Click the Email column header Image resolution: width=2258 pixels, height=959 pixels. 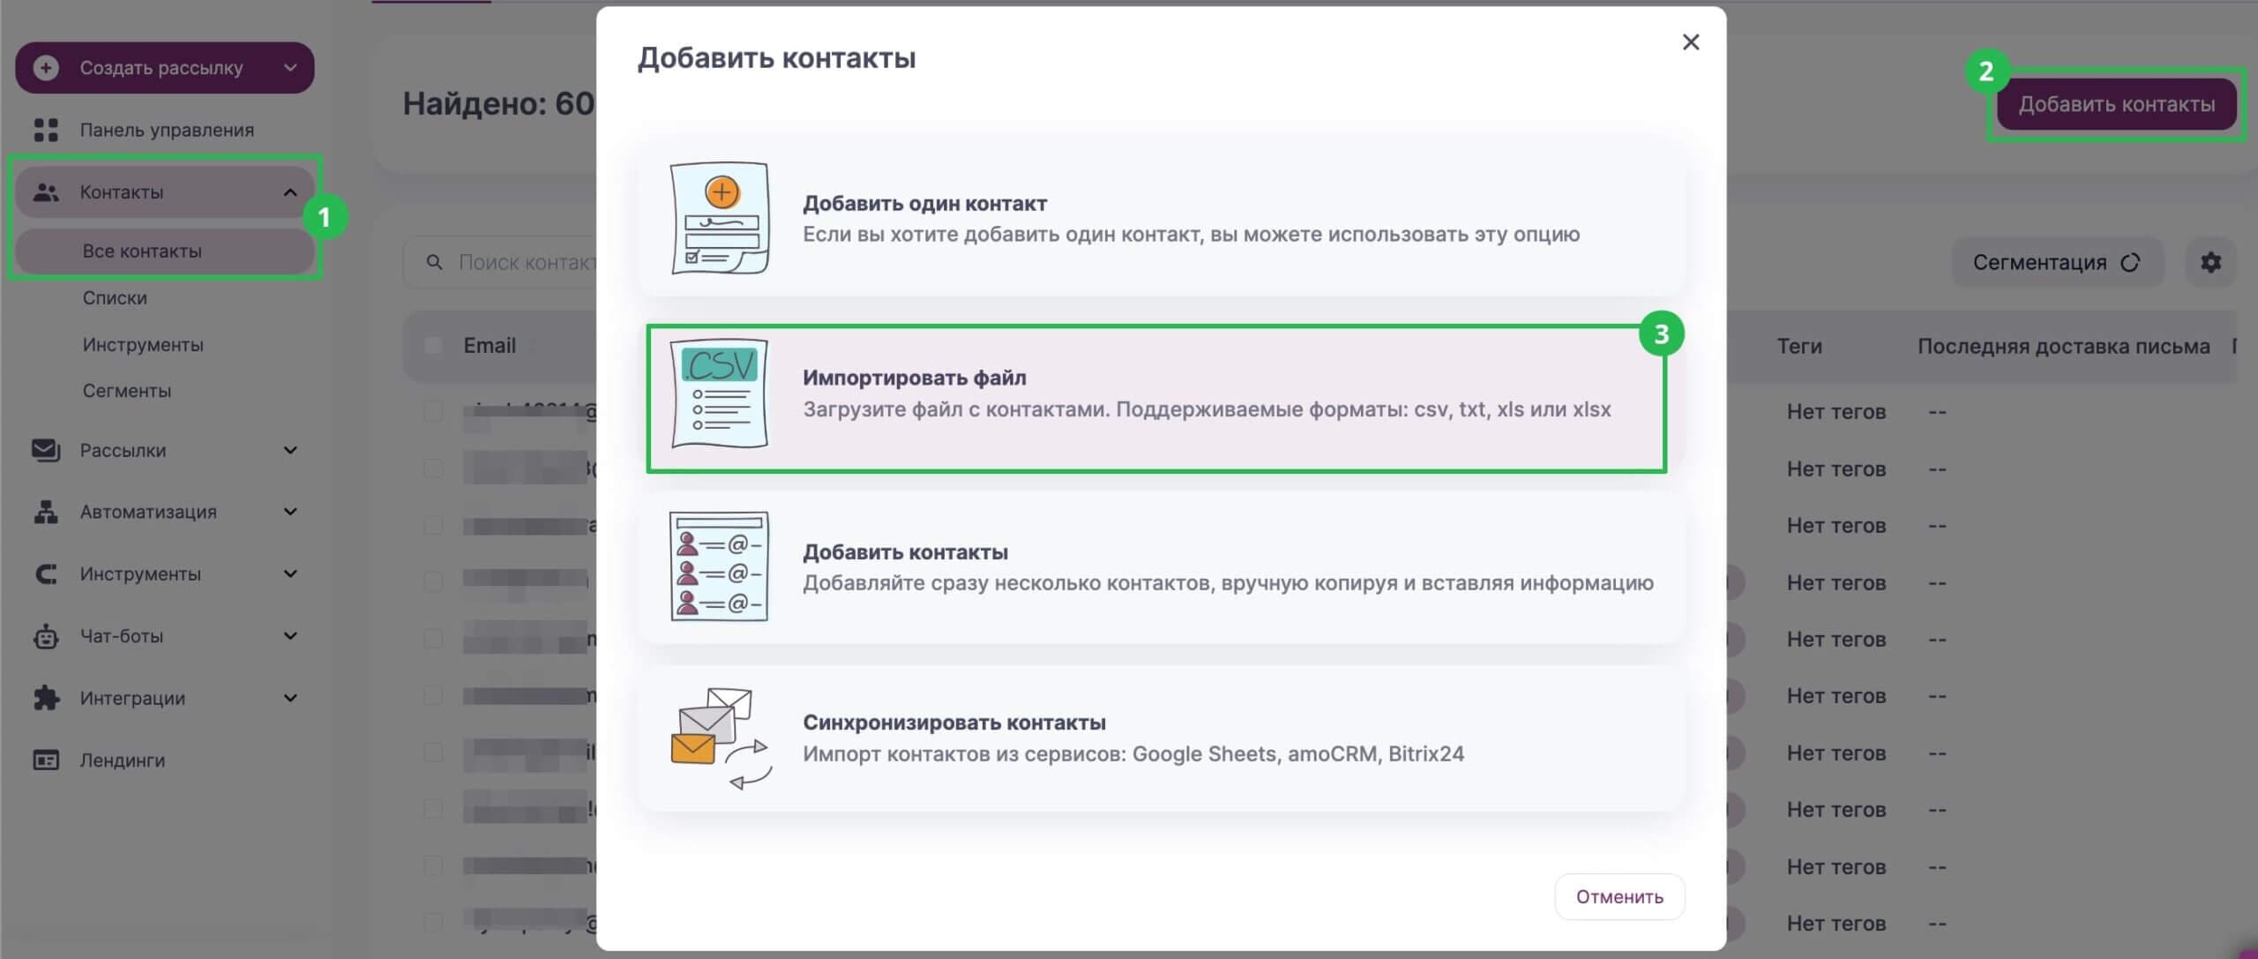tap(490, 345)
